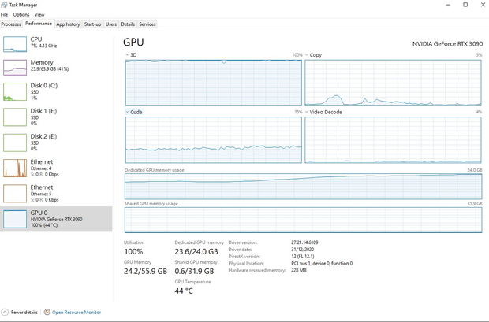Switch to the Services tab
Viewport: 489px width, 322px height.
[147, 24]
